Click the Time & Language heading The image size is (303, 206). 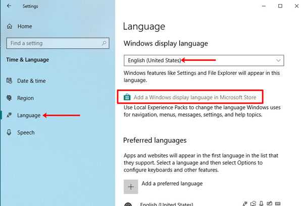click(27, 60)
